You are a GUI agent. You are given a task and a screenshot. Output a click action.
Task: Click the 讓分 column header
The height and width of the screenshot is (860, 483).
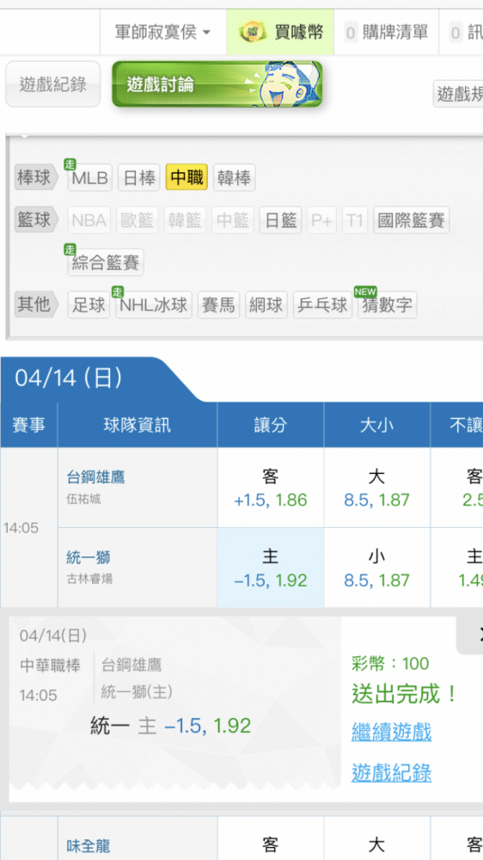point(270,425)
